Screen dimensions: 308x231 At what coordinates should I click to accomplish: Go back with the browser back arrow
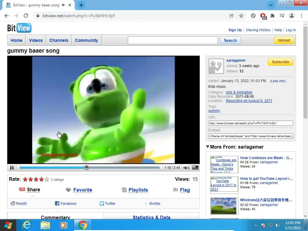pos(7,16)
